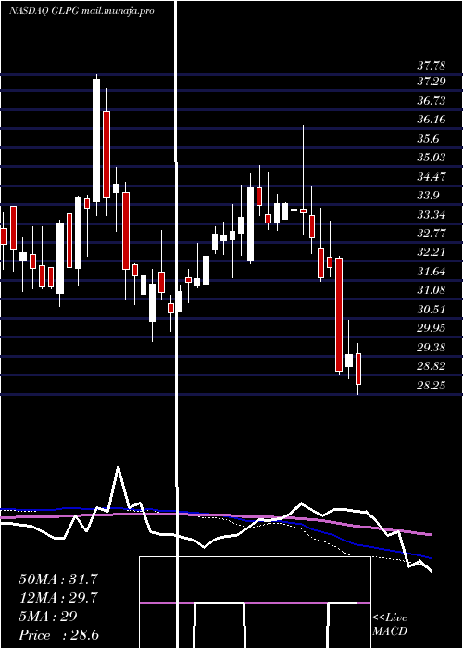Click the 32.21 price axis label
Image resolution: width=463 pixels, height=649 pixels.
click(x=432, y=251)
